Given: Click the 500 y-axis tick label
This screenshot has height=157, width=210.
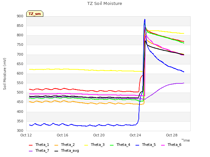Looking at the screenshot, I should pos(20,92).
